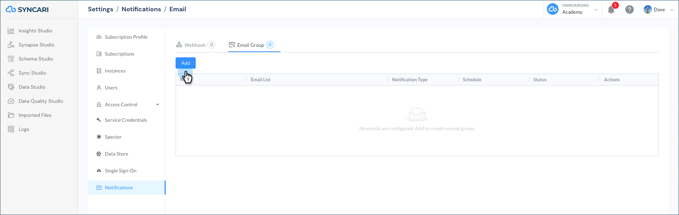Open Single Sign-On settings

coord(120,171)
